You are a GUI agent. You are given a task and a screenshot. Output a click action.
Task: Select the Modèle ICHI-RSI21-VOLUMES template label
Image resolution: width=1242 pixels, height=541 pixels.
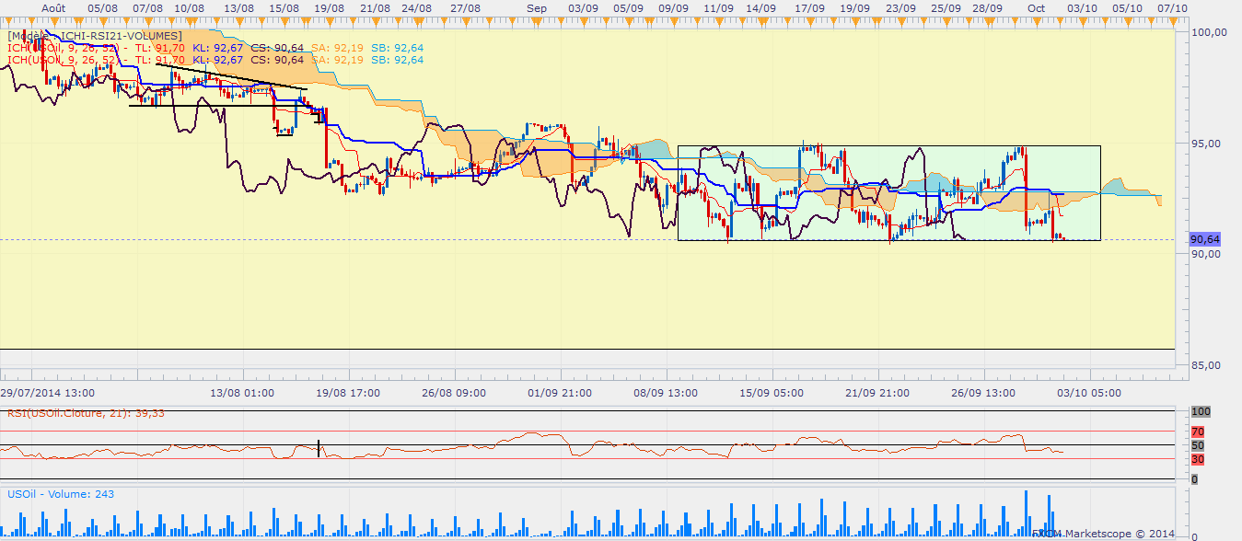pos(95,35)
